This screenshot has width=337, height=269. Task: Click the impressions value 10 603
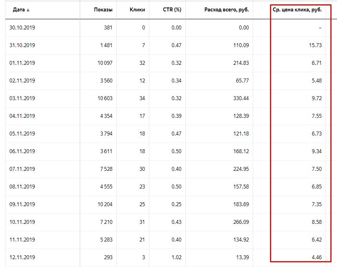tap(104, 98)
